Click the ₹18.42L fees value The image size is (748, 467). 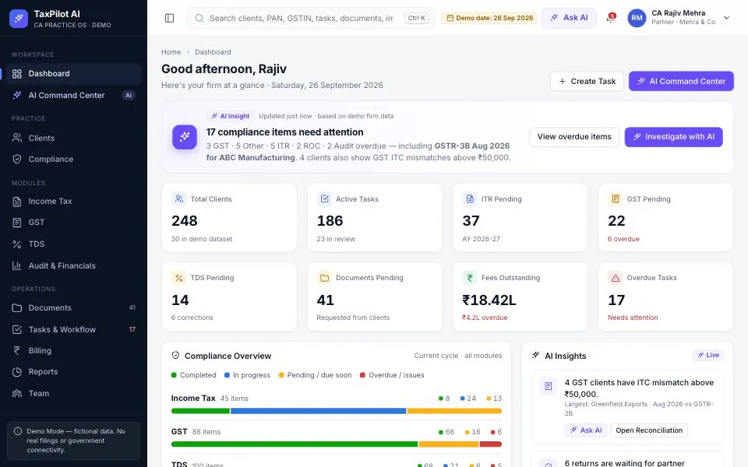(489, 300)
